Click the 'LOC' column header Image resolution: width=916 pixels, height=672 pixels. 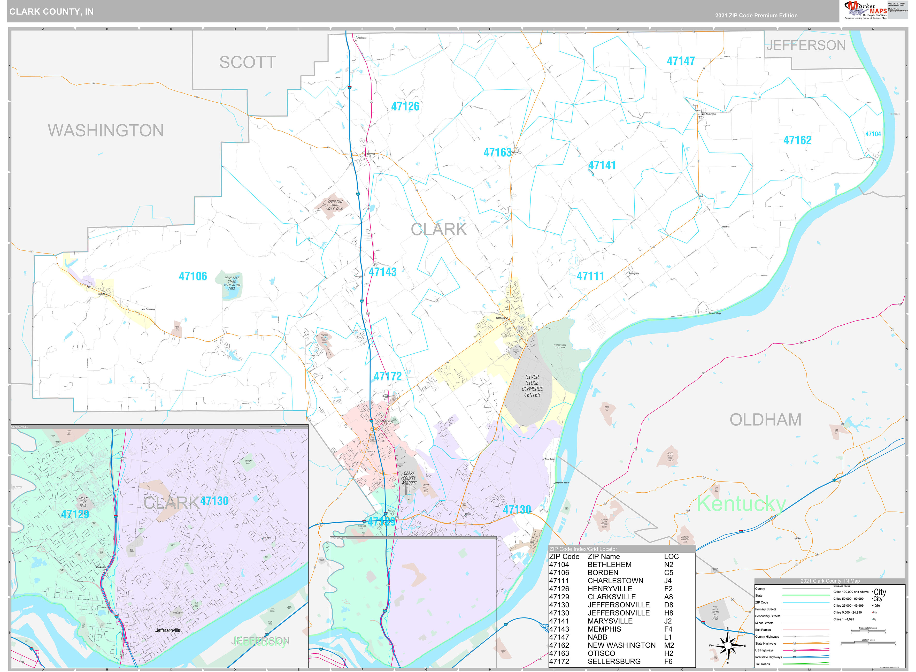(x=671, y=556)
